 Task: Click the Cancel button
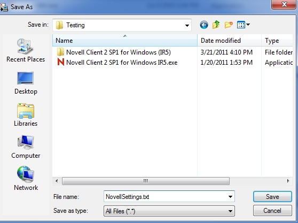click(272, 211)
